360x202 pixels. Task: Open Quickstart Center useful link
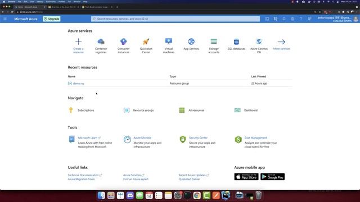189,179
